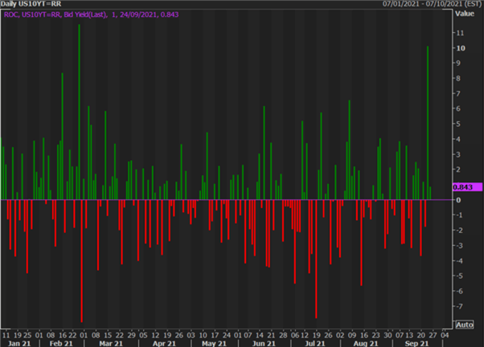Click date tick 29 above Mar 21
Viewport: 484px width, 347px height.
[132, 335]
